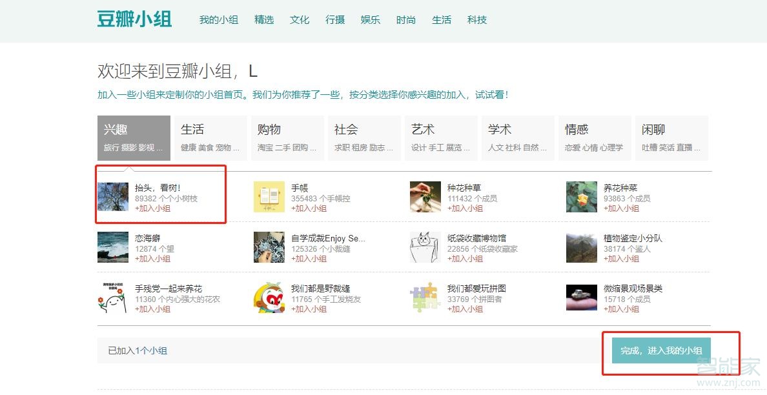Viewport: 767px width, 395px height.
Task: Click the cat drawing for 纸袋收藏博物馆
Action: tap(425, 247)
